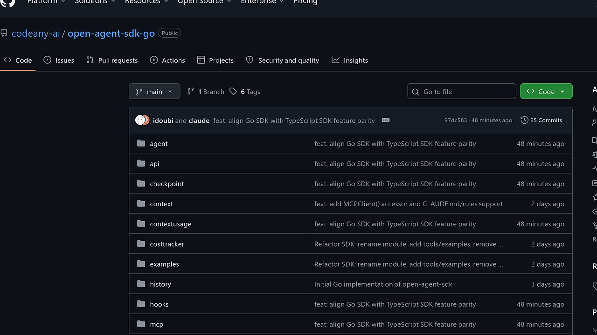Open the Security and quality tab

point(283,60)
